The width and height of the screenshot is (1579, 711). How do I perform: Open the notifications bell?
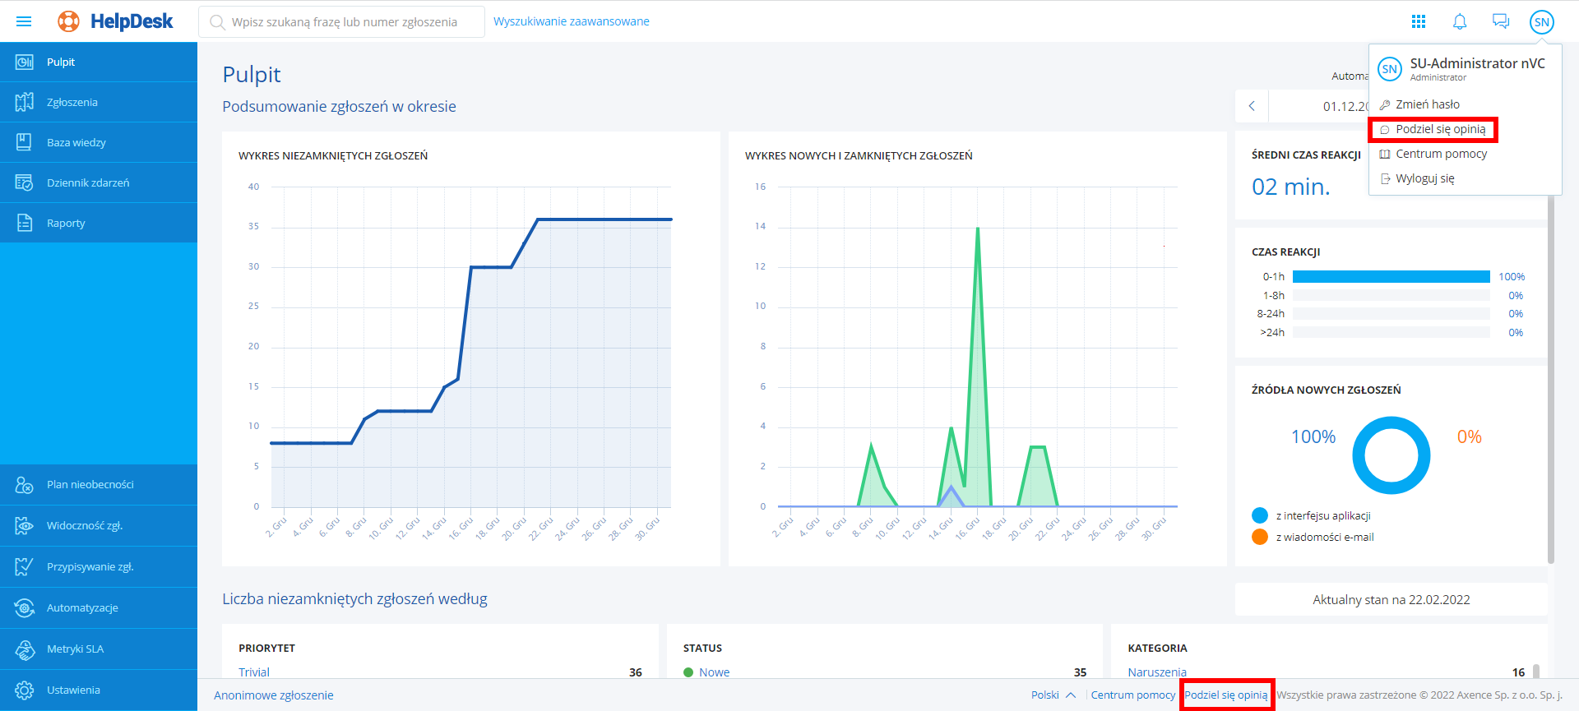(x=1460, y=21)
